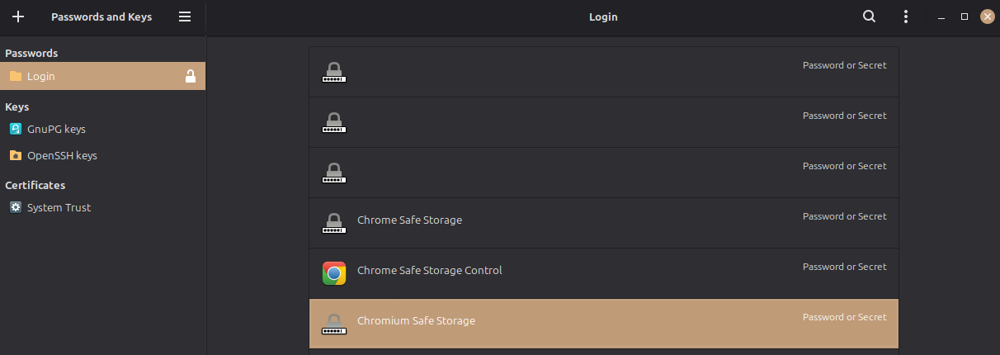Viewport: 1000px width, 355px height.
Task: Click the padlock icon beside Chrome Safe Storage
Action: [x=334, y=223]
